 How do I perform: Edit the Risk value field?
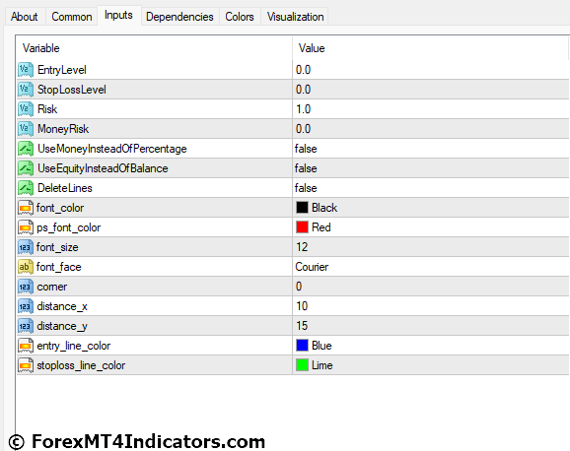point(431,109)
